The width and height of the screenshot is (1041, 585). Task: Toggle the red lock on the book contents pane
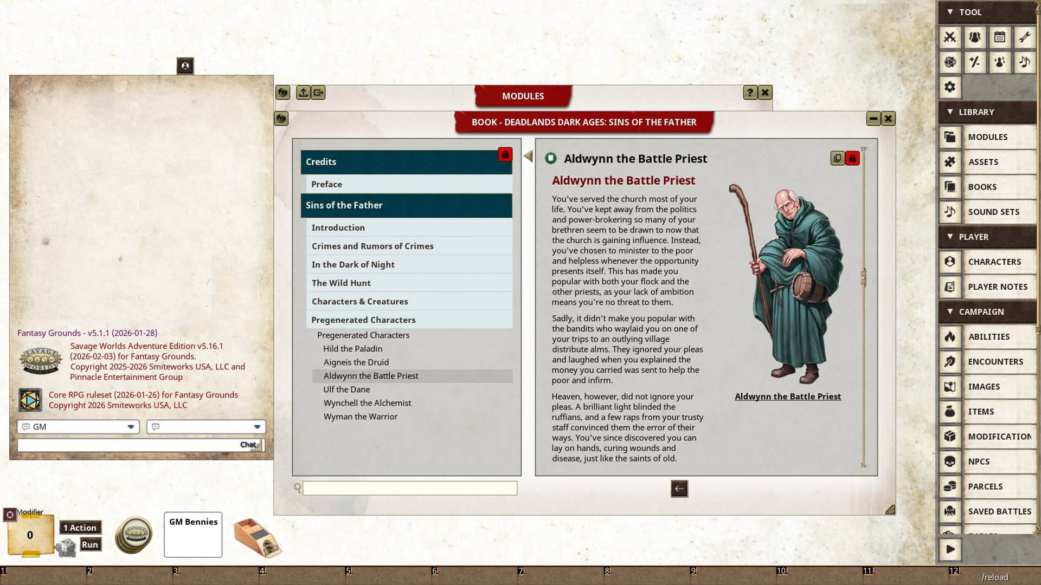click(505, 155)
